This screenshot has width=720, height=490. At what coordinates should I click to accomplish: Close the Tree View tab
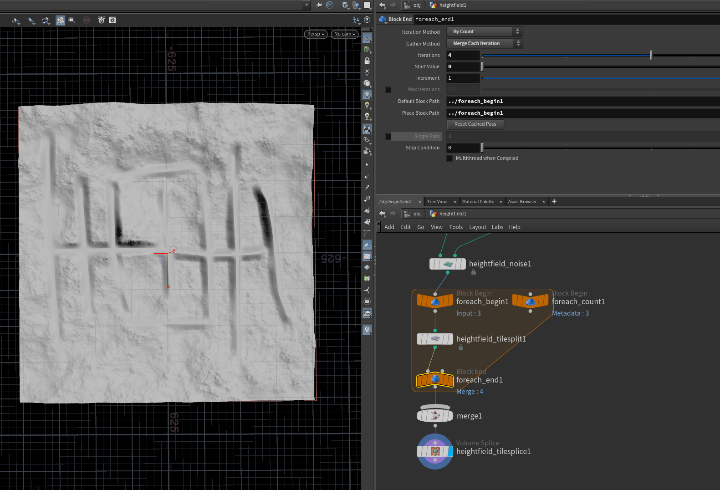(454, 202)
